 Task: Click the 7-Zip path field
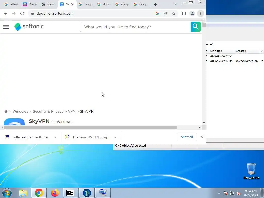[x=235, y=44]
